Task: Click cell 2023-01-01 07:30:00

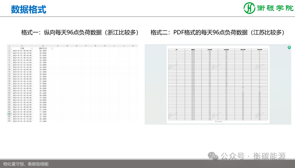Action: pyautogui.click(x=22, y=121)
